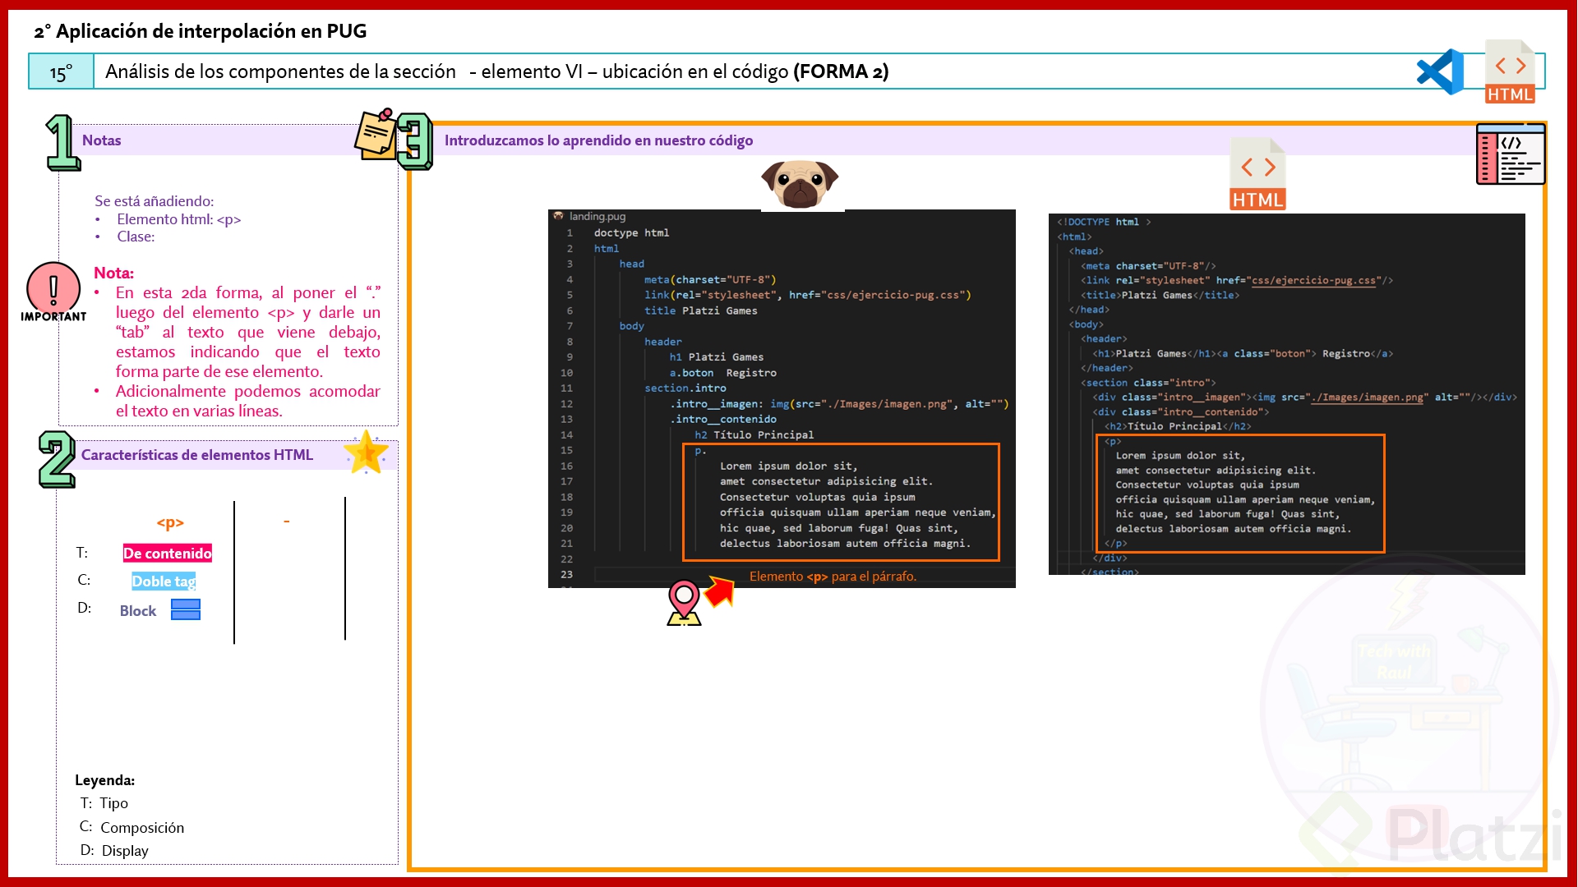Click the red IMPORTANT exclamation icon
The width and height of the screenshot is (1578, 887).
(53, 292)
